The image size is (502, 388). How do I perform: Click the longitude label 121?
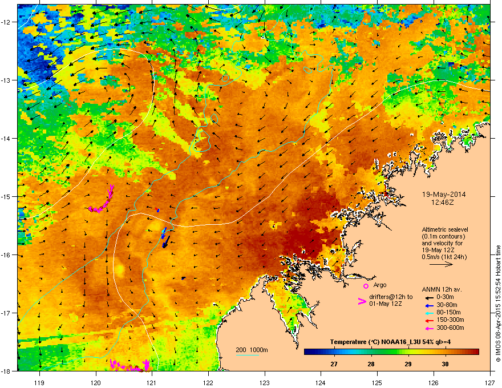[x=152, y=382]
